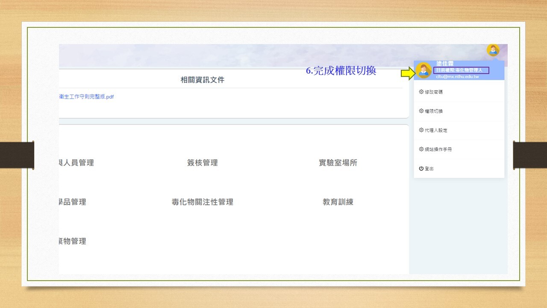The image size is (547, 308).
Task: Click the user avatar in top-right corner
Action: click(493, 50)
